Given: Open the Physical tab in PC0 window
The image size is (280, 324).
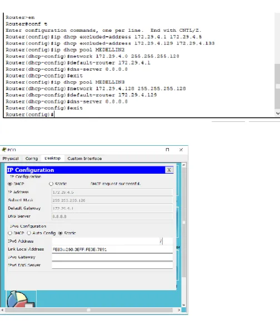Looking at the screenshot, I should [11, 159].
